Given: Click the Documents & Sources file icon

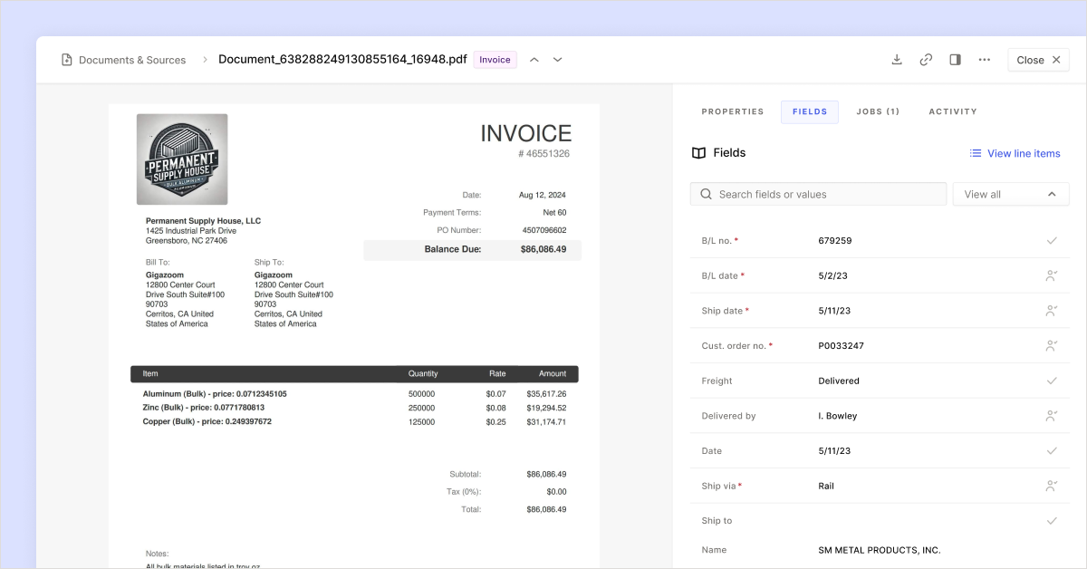Looking at the screenshot, I should 66,60.
